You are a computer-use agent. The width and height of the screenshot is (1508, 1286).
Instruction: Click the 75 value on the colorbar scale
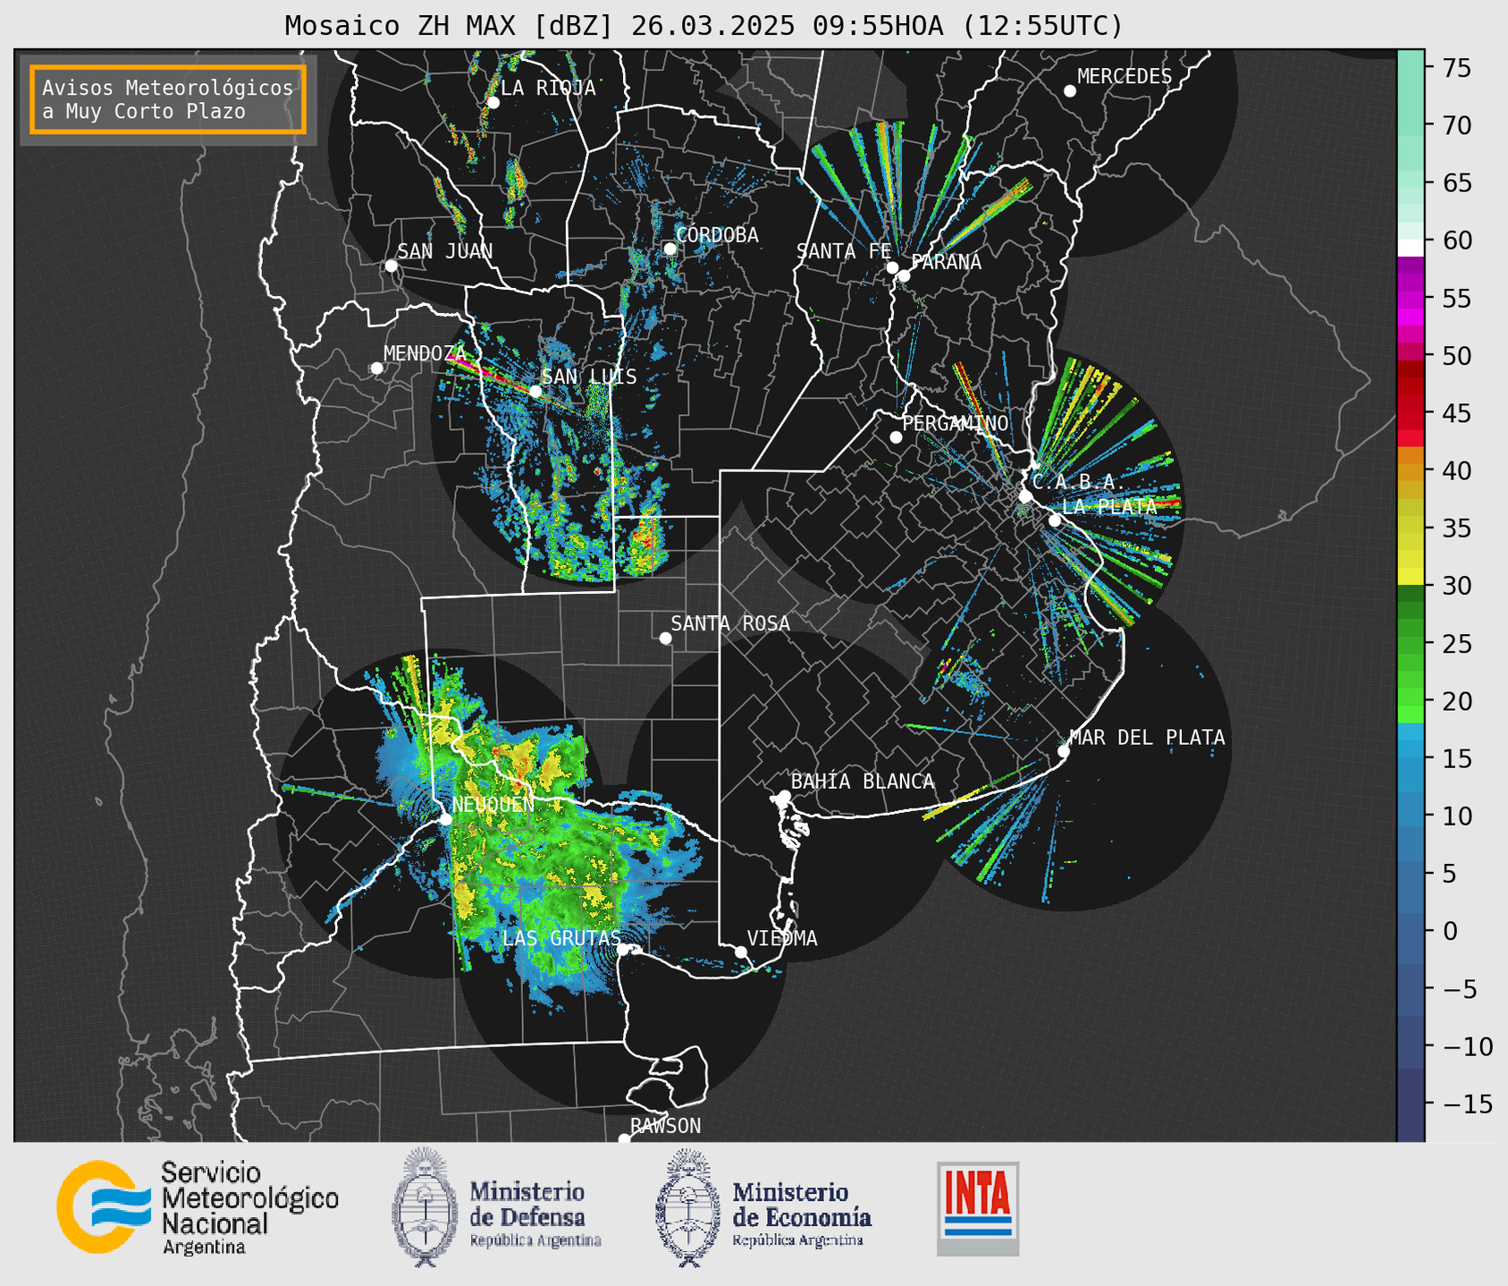click(x=1455, y=68)
